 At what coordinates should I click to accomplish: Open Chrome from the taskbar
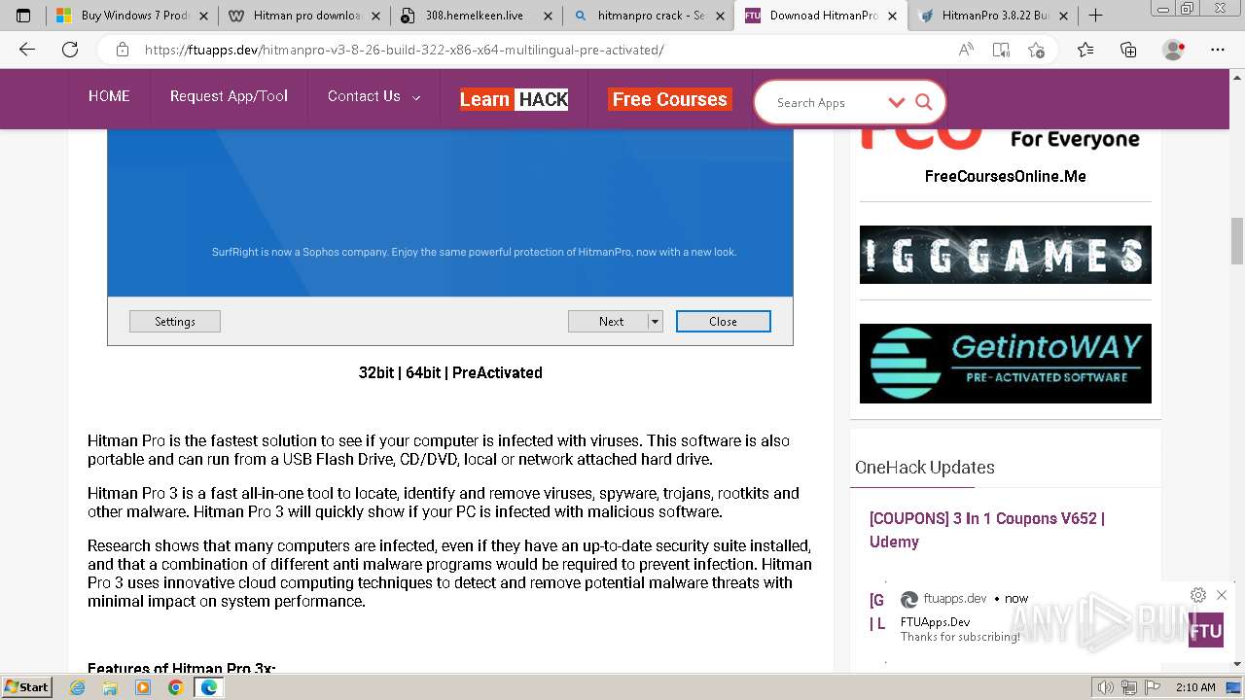coord(176,687)
